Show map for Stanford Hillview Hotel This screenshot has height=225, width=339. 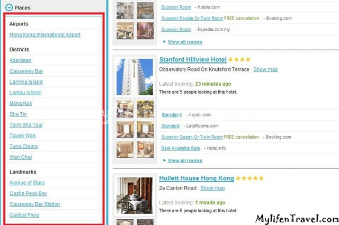(265, 69)
